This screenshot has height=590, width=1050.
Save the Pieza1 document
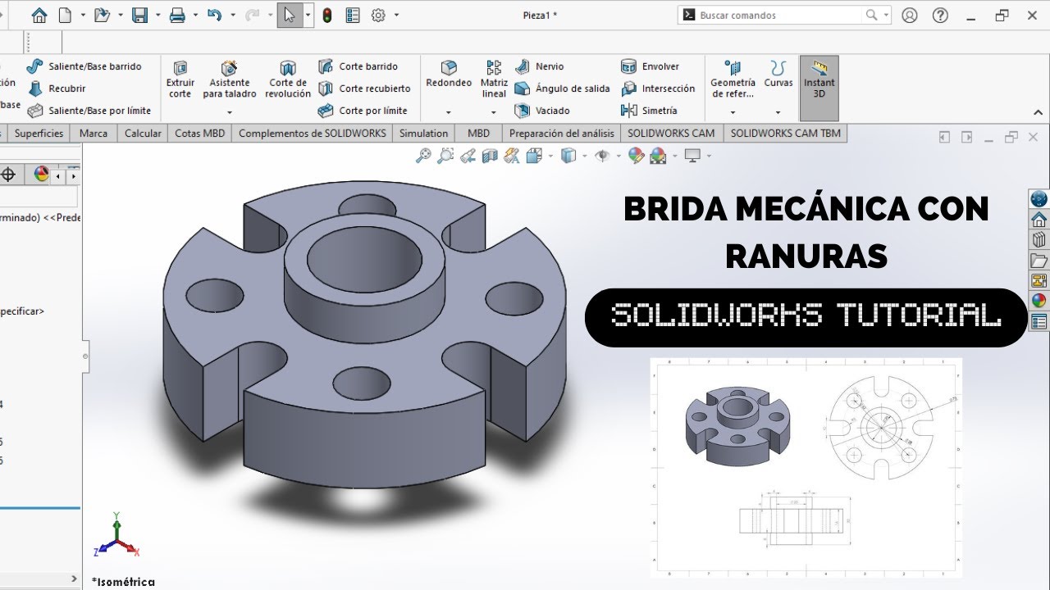139,15
